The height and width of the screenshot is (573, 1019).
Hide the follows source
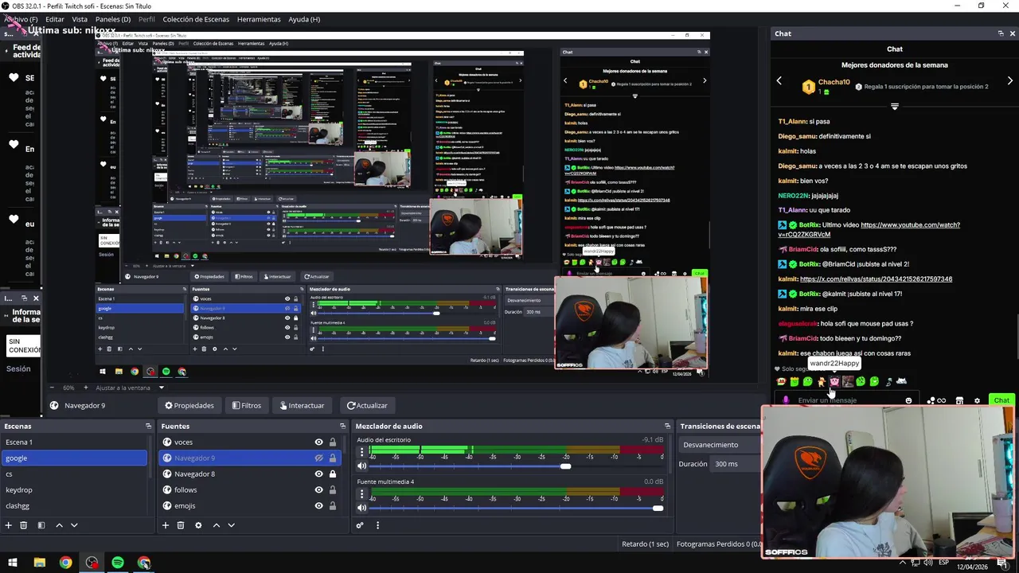pyautogui.click(x=318, y=490)
